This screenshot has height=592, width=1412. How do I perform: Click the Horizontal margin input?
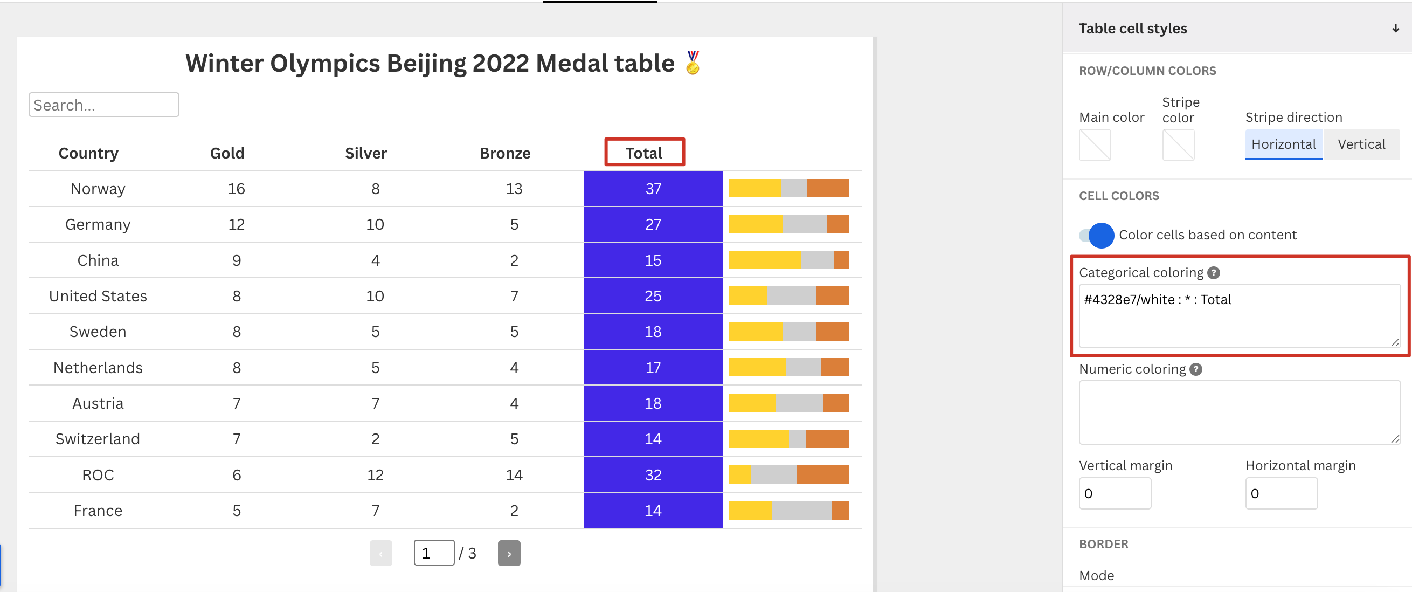point(1282,493)
